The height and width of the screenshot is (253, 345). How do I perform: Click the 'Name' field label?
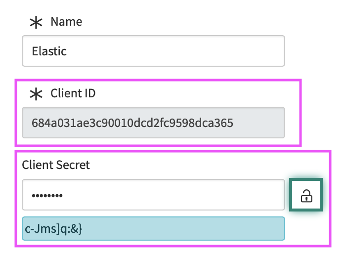click(66, 22)
